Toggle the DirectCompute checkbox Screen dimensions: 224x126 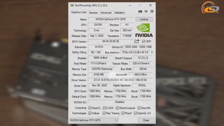click(117, 108)
